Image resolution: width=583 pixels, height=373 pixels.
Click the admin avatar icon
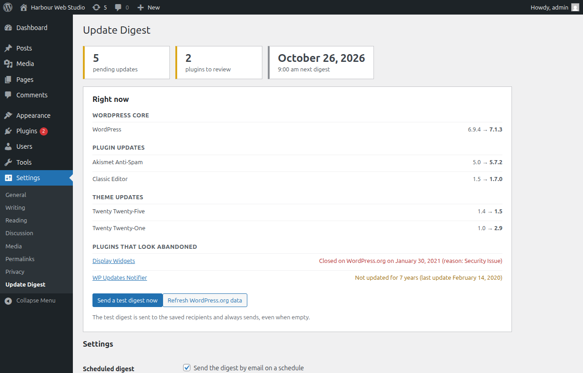[x=575, y=7]
